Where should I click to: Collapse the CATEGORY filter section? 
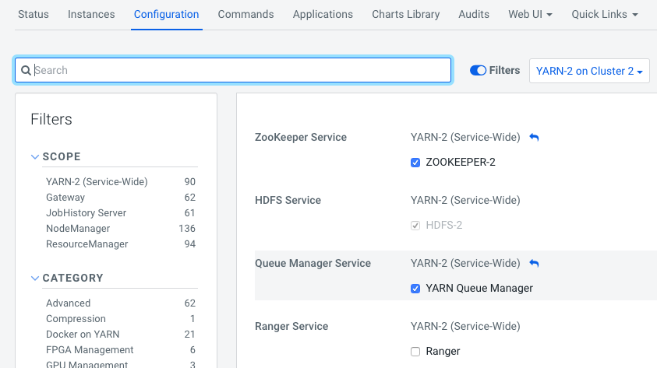[x=35, y=278]
